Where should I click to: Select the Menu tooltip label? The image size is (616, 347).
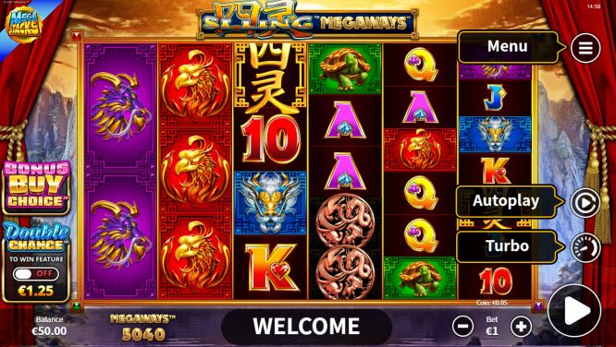pyautogui.click(x=507, y=47)
